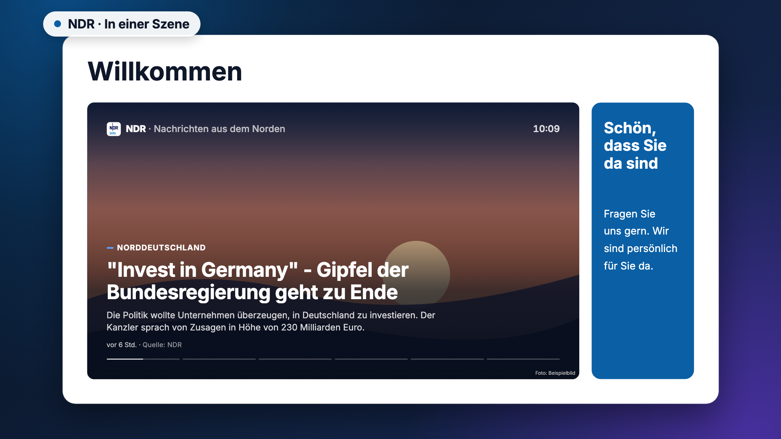
Task: Click the 'Willkommen' heading
Action: click(165, 72)
